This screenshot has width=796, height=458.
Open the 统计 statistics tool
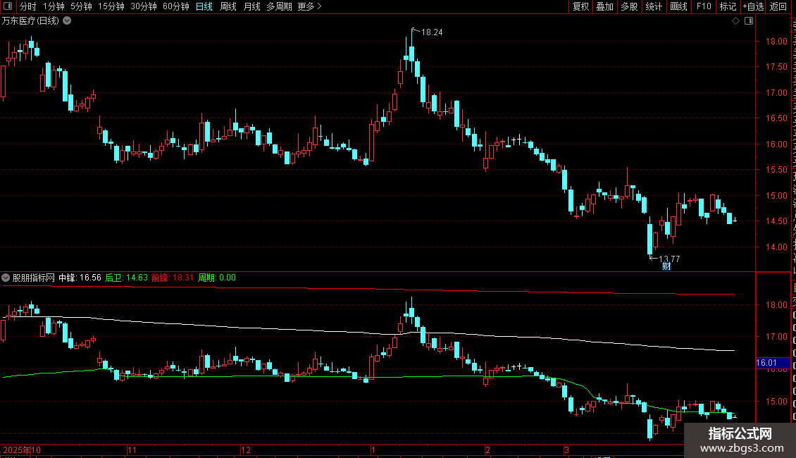654,6
